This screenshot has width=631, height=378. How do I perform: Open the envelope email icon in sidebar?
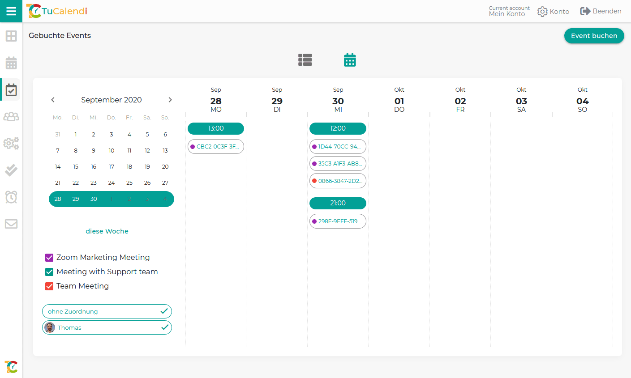click(11, 224)
